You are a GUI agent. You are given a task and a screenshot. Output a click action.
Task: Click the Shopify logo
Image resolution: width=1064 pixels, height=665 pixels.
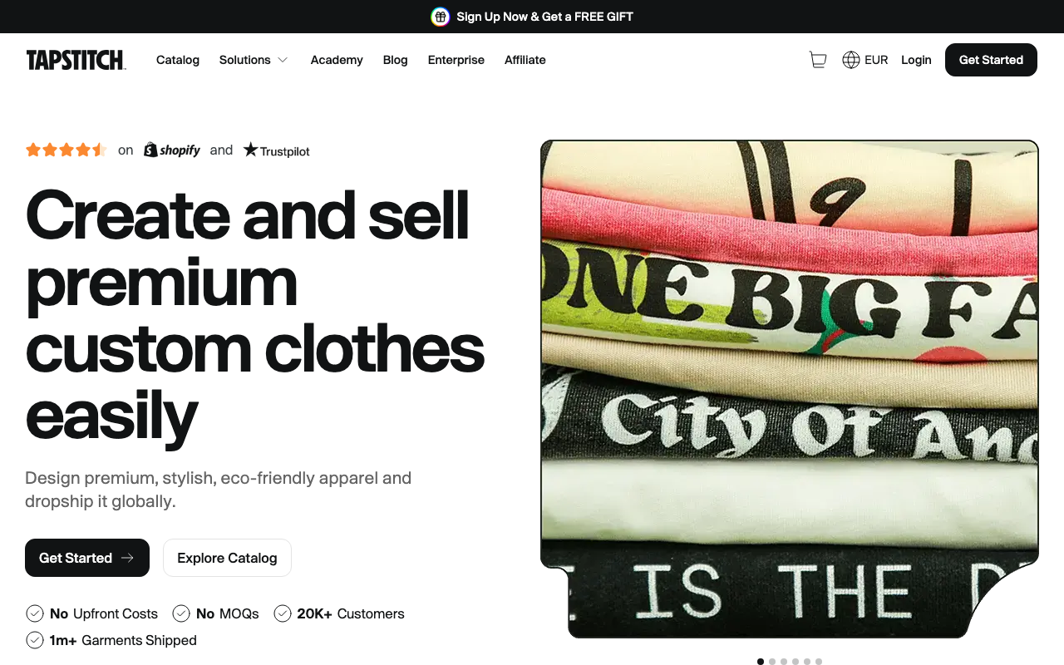[172, 150]
